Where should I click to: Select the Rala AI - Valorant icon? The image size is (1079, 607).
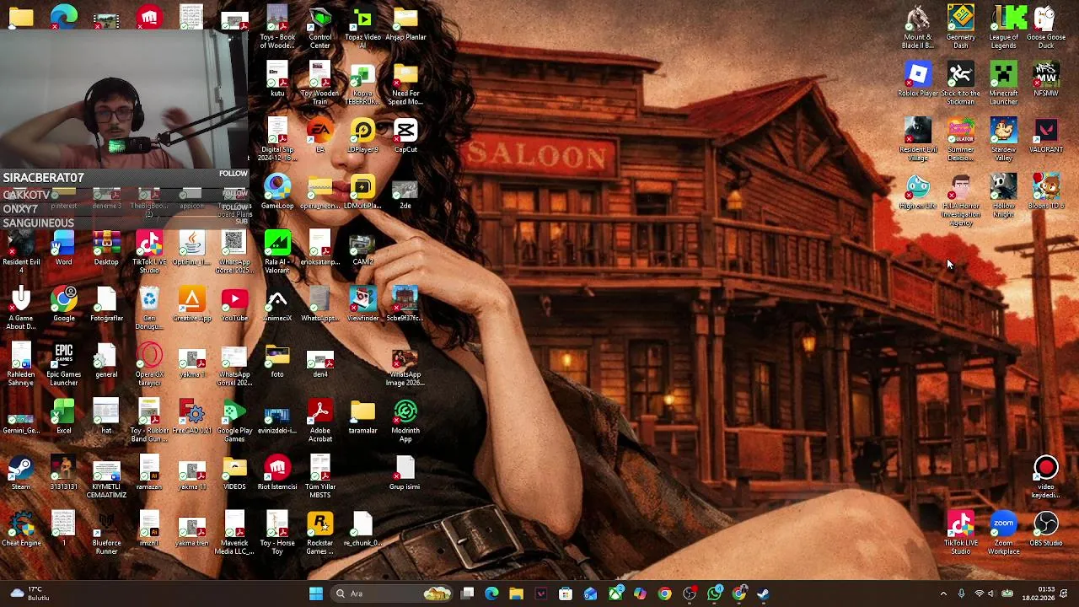click(277, 251)
